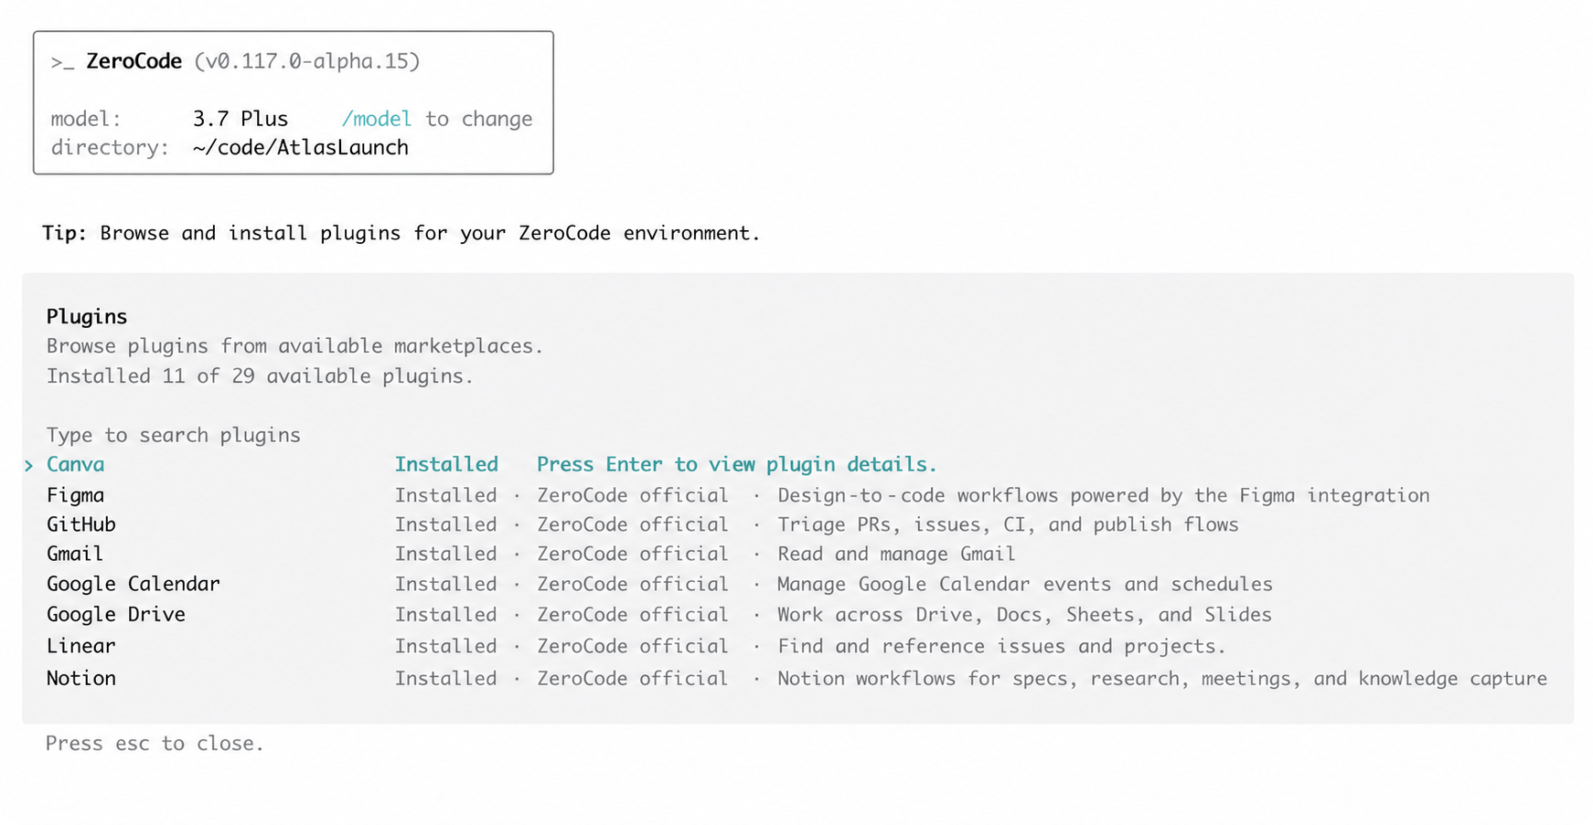Click the bold 'ZeroCode' title
The width and height of the screenshot is (1593, 825).
pyautogui.click(x=134, y=61)
